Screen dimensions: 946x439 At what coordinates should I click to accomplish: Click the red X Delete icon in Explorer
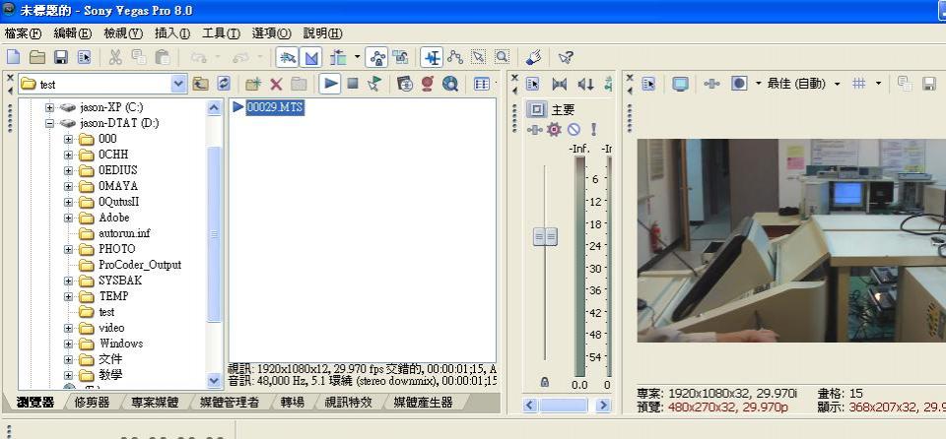(x=276, y=84)
